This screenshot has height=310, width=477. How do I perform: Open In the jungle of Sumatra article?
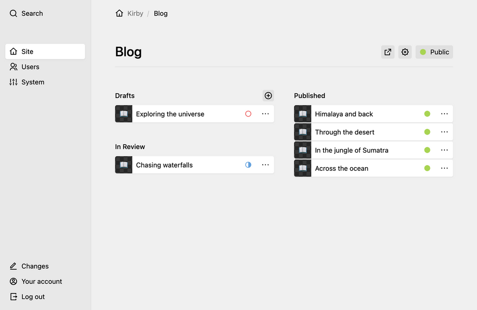[x=352, y=150]
